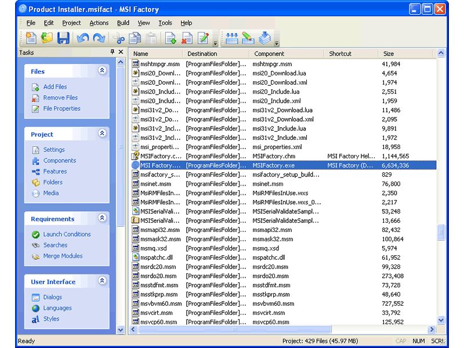Screen dimensions: 464x348
Task: Click the file list scroll-right arrow
Action: coord(432,329)
